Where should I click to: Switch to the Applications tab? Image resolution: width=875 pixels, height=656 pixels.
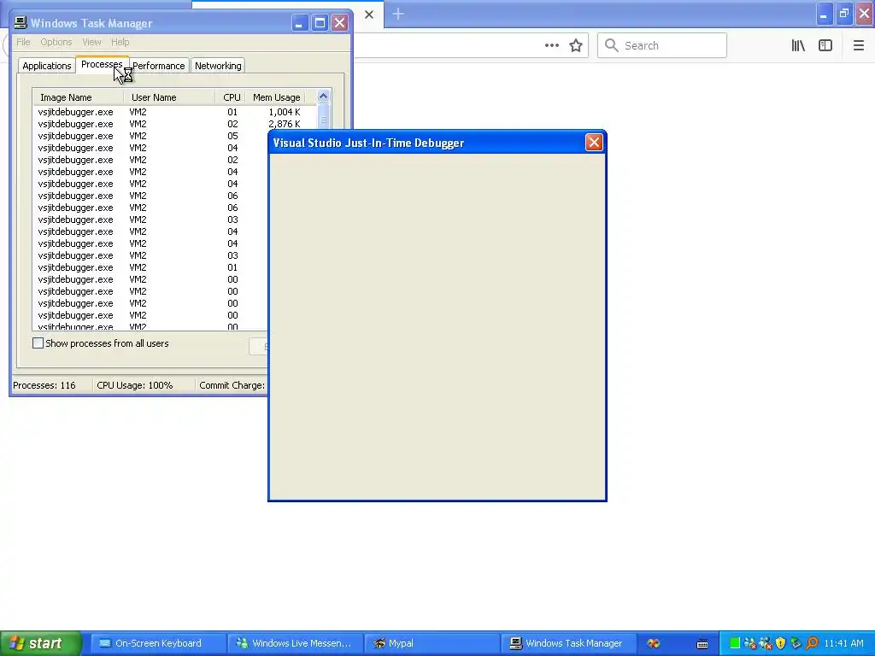point(47,66)
